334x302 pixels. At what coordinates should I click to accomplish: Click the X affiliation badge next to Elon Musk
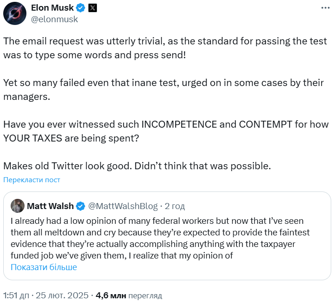[x=93, y=8]
